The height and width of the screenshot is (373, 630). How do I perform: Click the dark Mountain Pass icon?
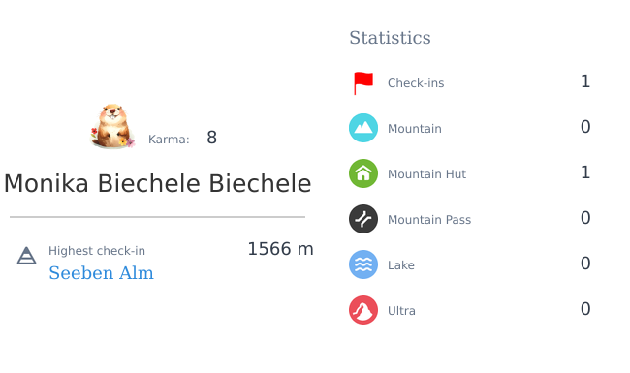tap(363, 219)
